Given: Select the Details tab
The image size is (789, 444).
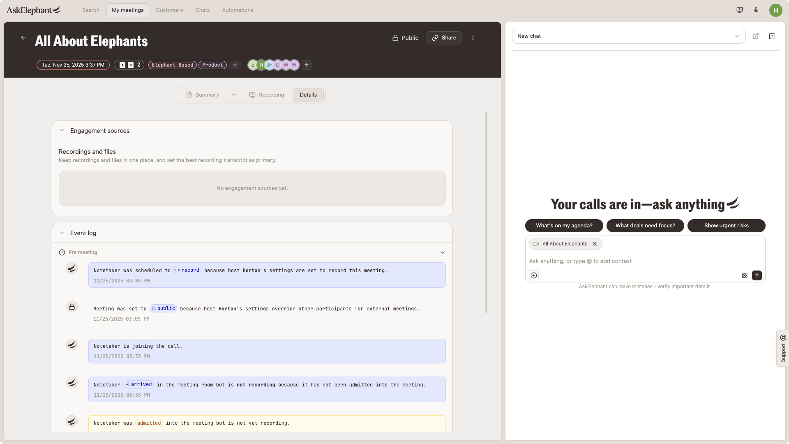Looking at the screenshot, I should pos(308,95).
